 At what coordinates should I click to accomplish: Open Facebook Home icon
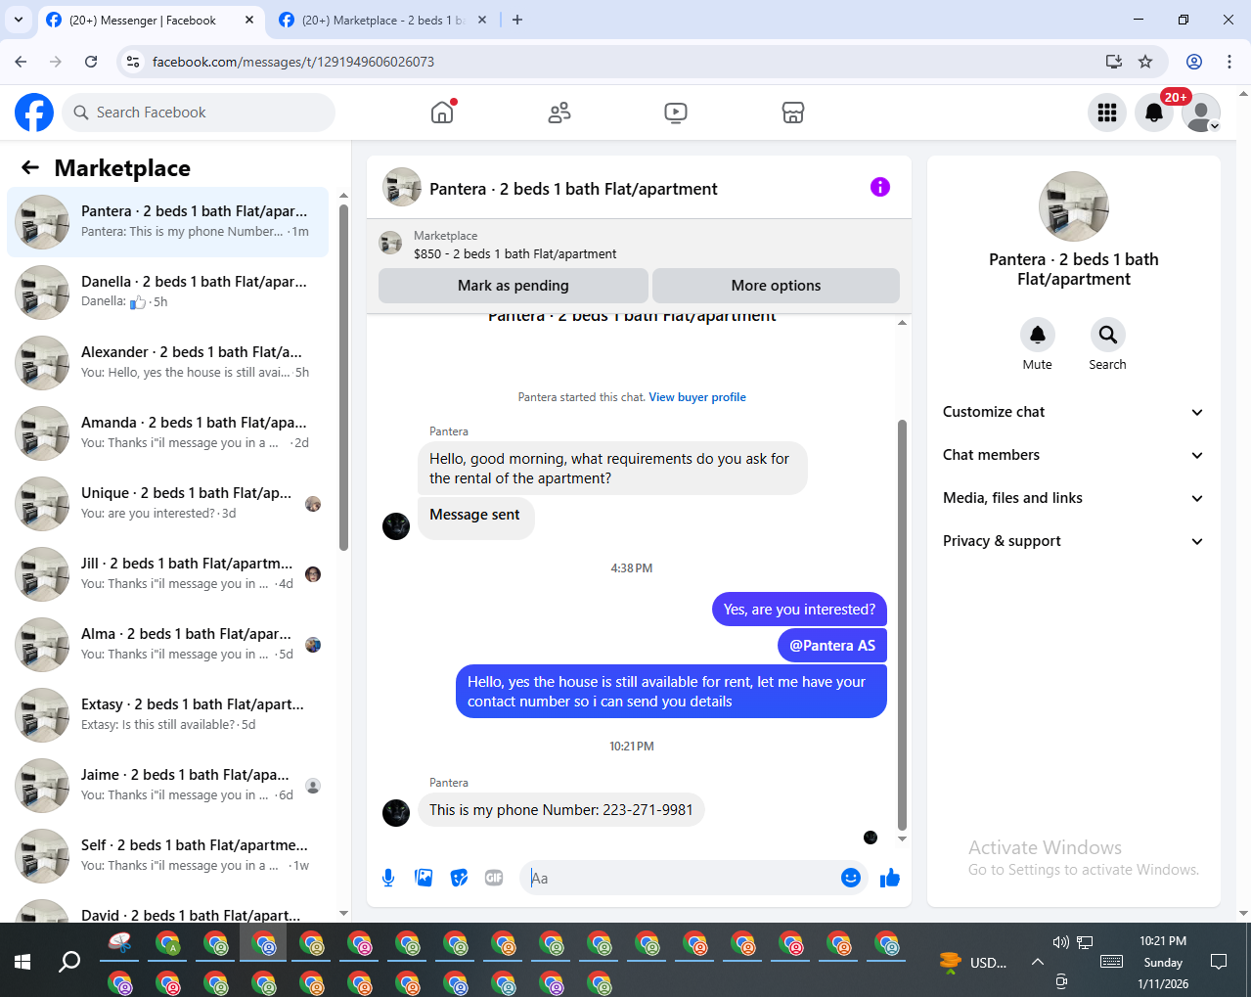click(x=442, y=113)
